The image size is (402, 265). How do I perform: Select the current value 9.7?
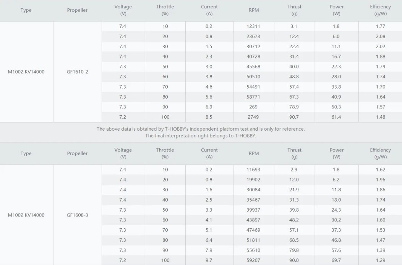209,260
